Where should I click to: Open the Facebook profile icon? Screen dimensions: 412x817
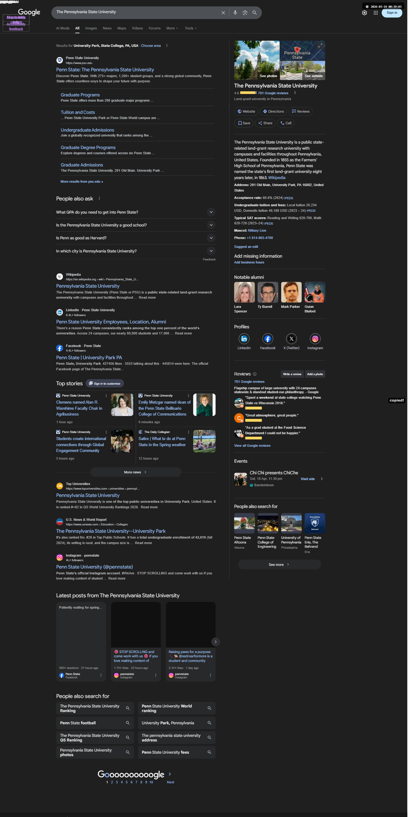click(x=268, y=339)
